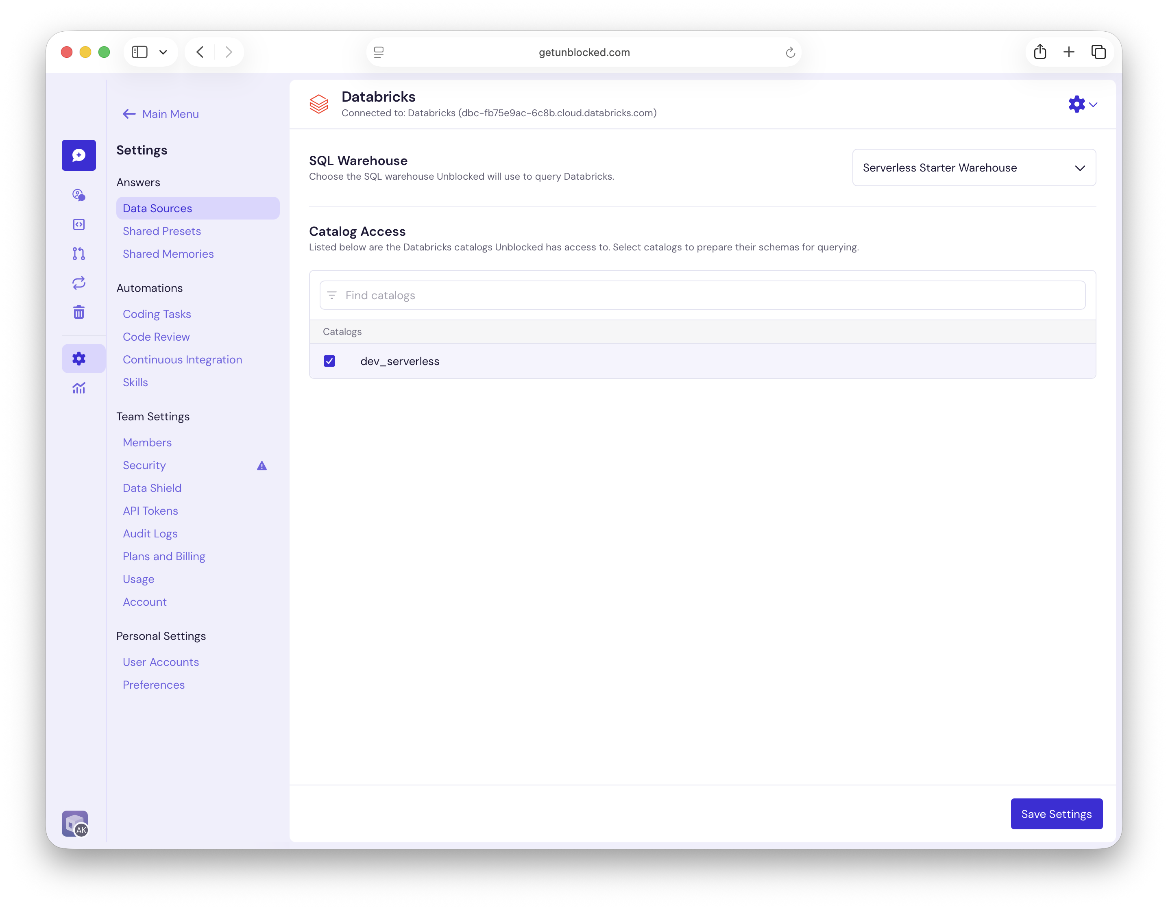Expand Safari sidebar options chevron
The height and width of the screenshot is (909, 1168).
[163, 52]
